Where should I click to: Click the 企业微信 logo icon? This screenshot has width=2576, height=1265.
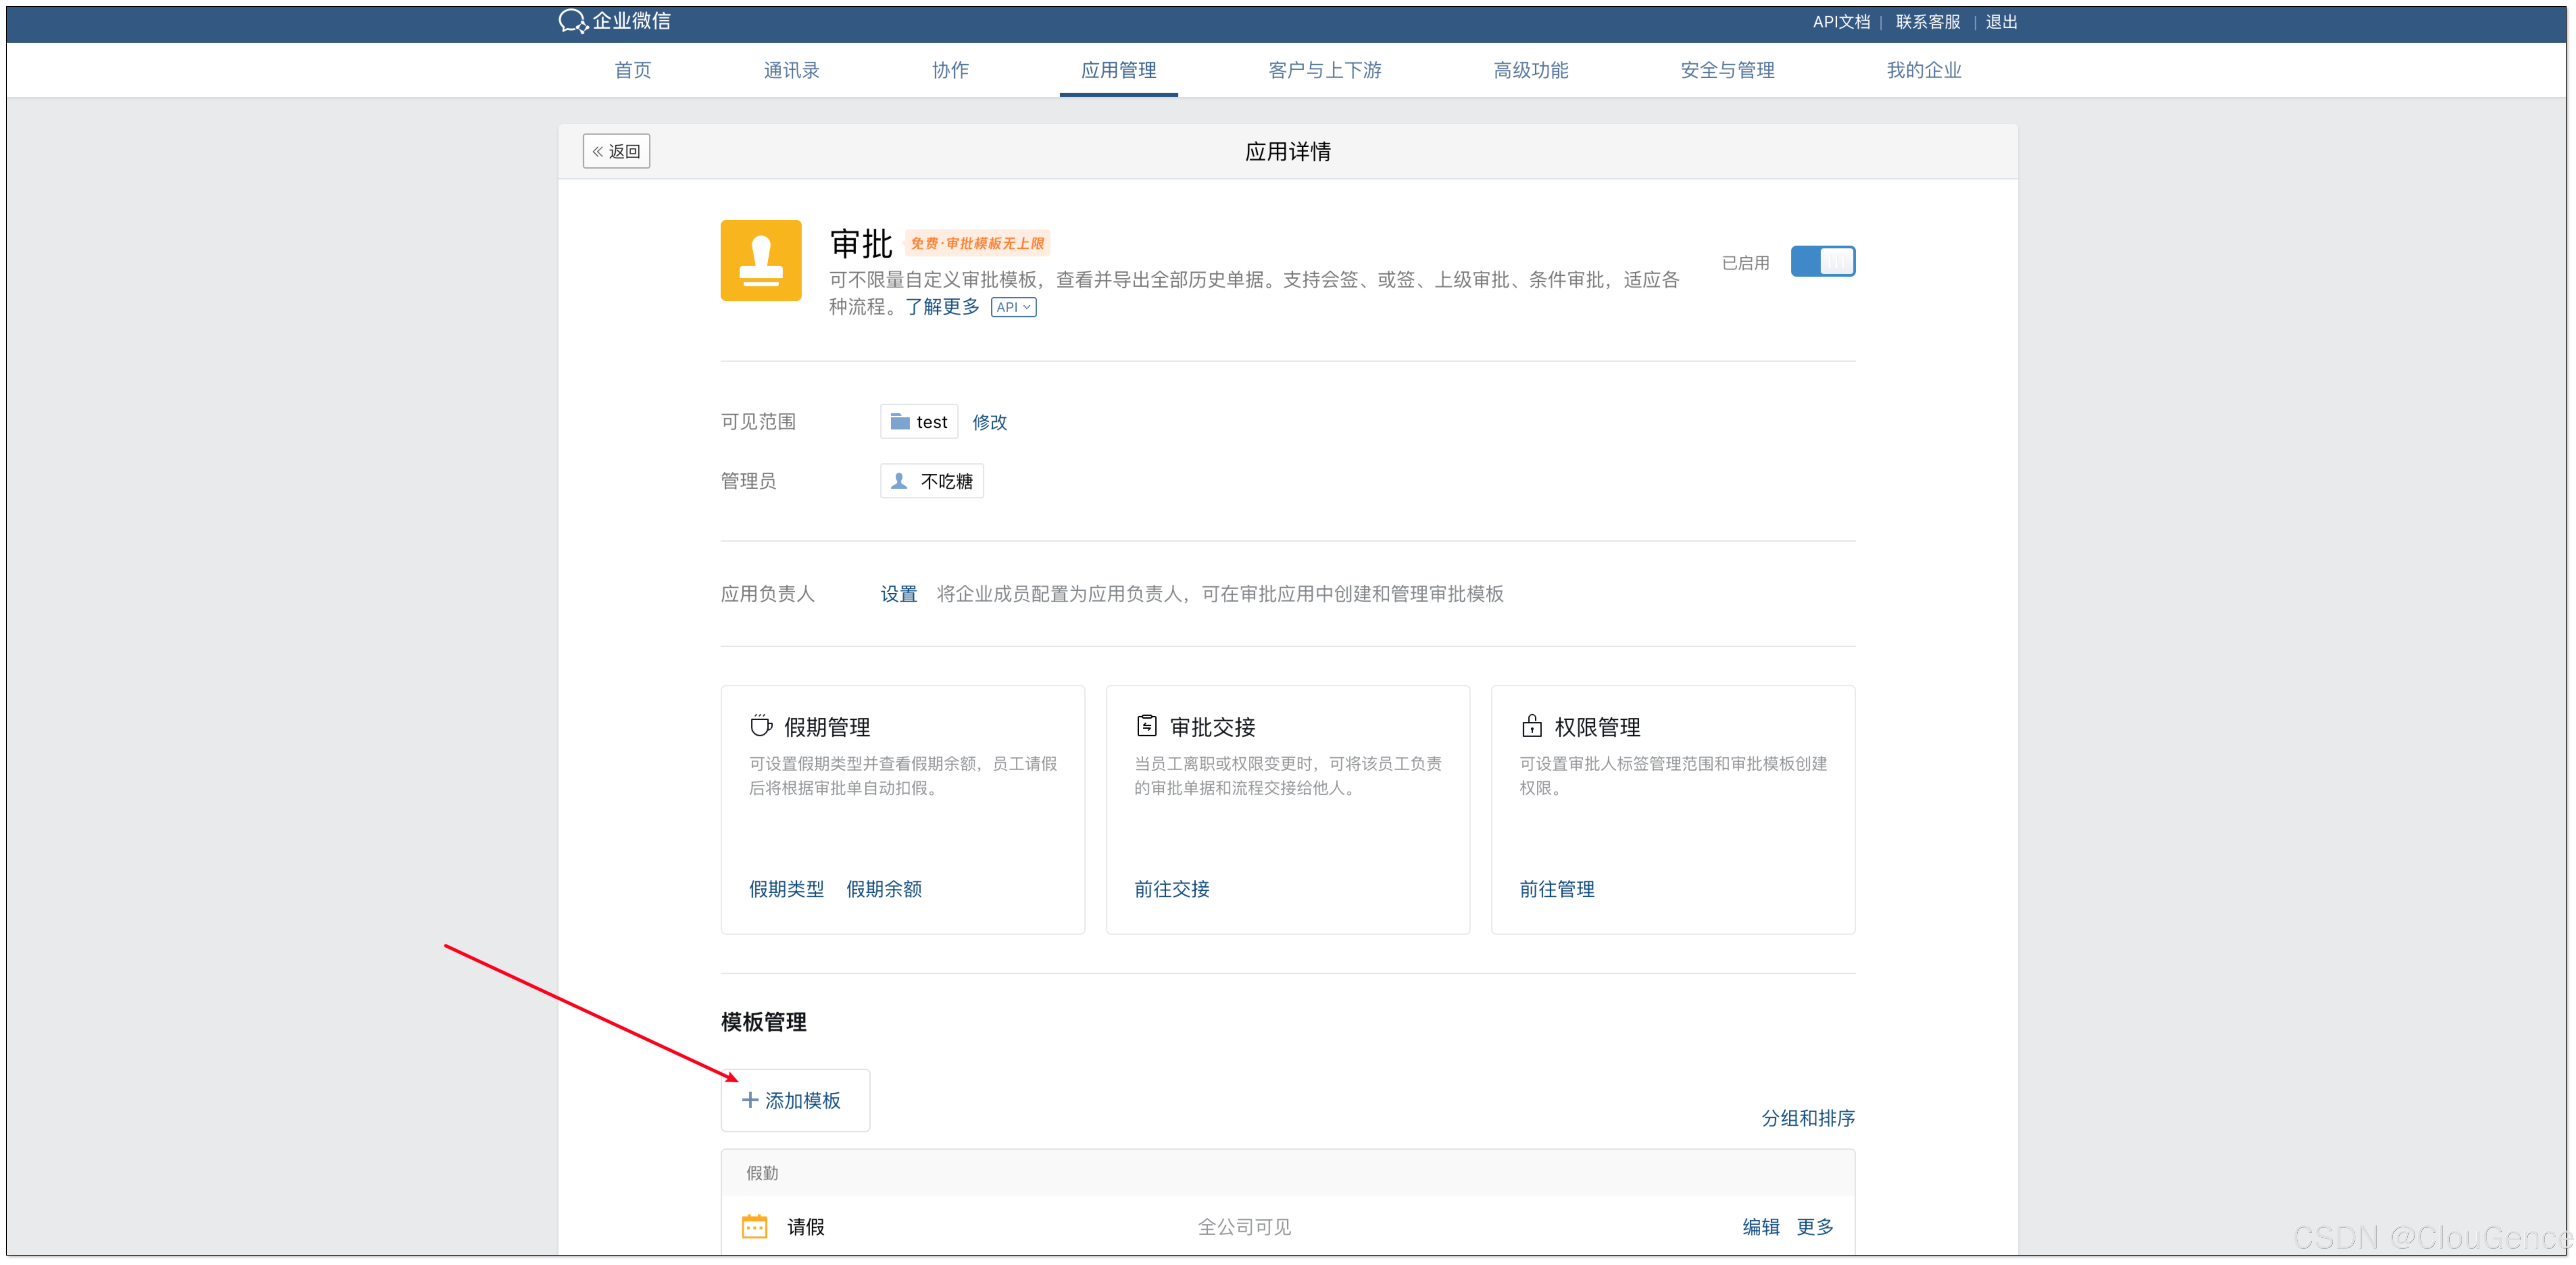[572, 21]
